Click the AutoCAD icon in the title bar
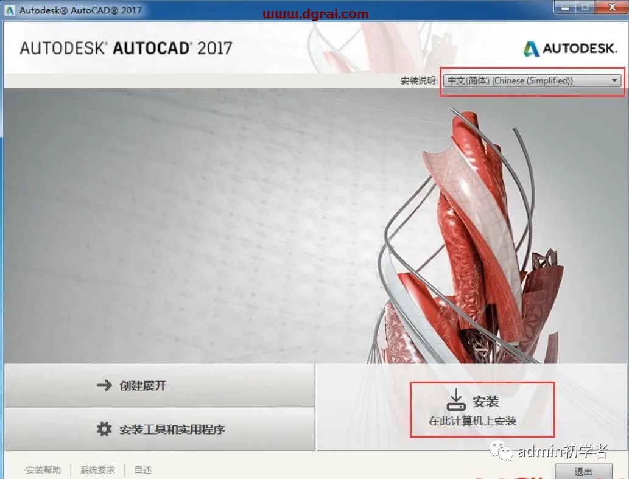Viewport: 629px width, 479px height. click(x=10, y=10)
